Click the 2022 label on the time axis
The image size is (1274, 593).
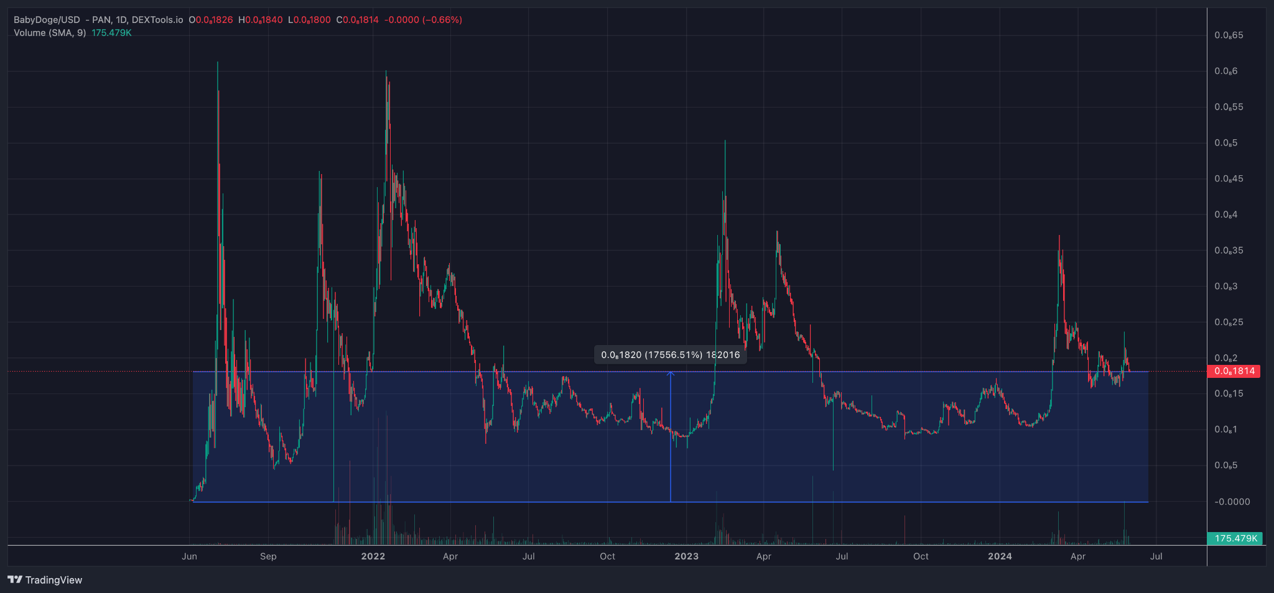[373, 556]
